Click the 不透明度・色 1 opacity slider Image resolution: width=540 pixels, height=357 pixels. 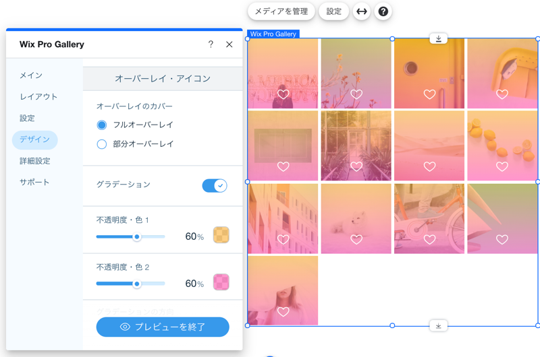pyautogui.click(x=130, y=236)
